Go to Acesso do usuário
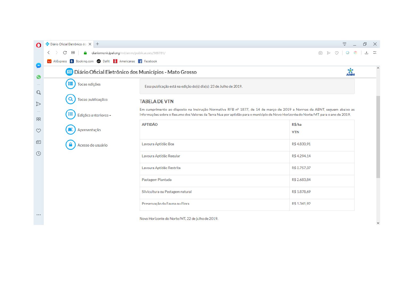 click(x=92, y=145)
